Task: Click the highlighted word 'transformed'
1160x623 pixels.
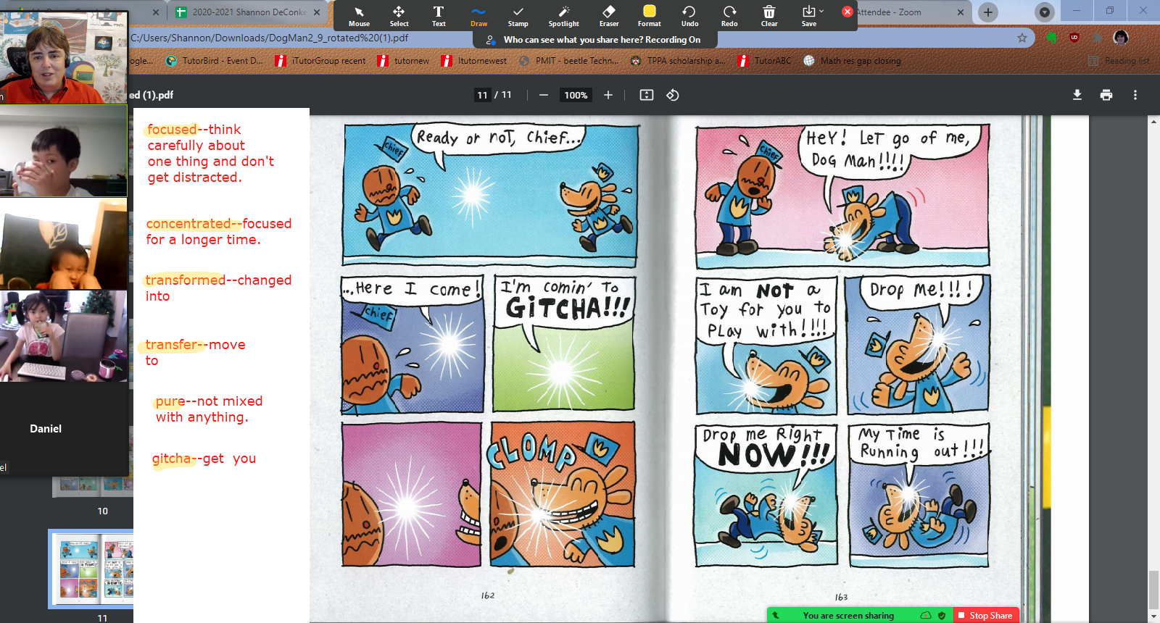Action: 186,280
